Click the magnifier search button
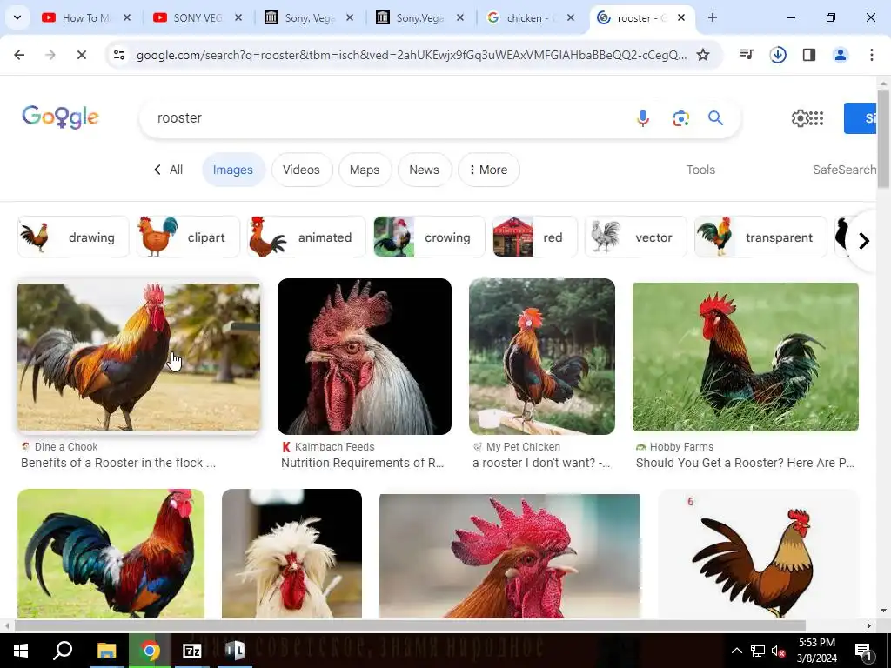The width and height of the screenshot is (891, 668). (x=715, y=118)
